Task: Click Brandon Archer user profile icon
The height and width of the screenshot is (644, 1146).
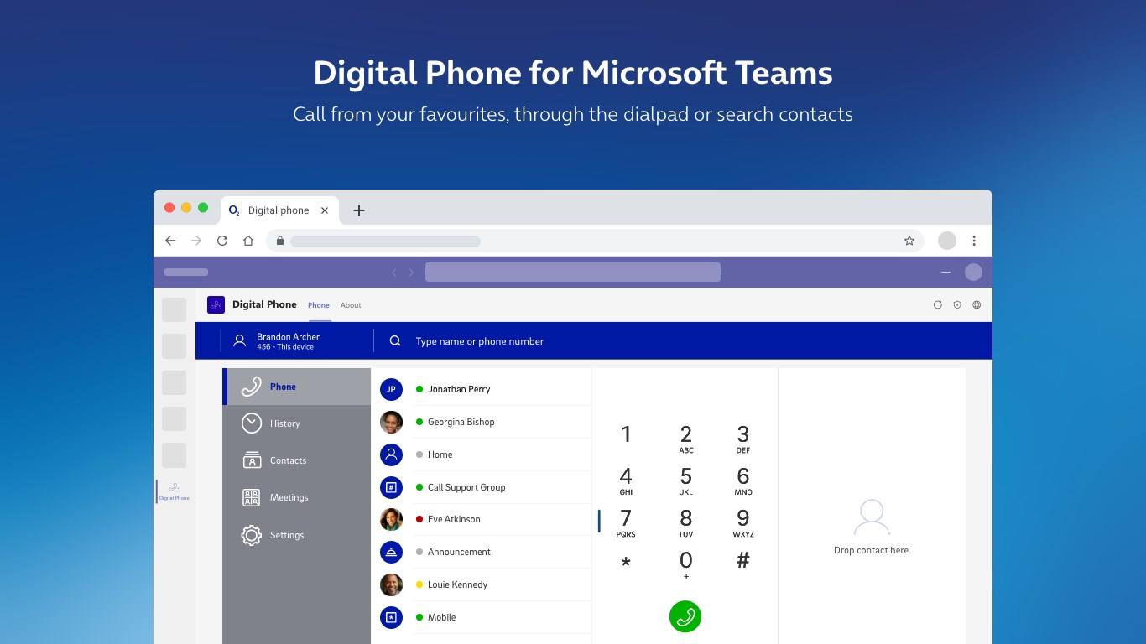Action: 240,340
